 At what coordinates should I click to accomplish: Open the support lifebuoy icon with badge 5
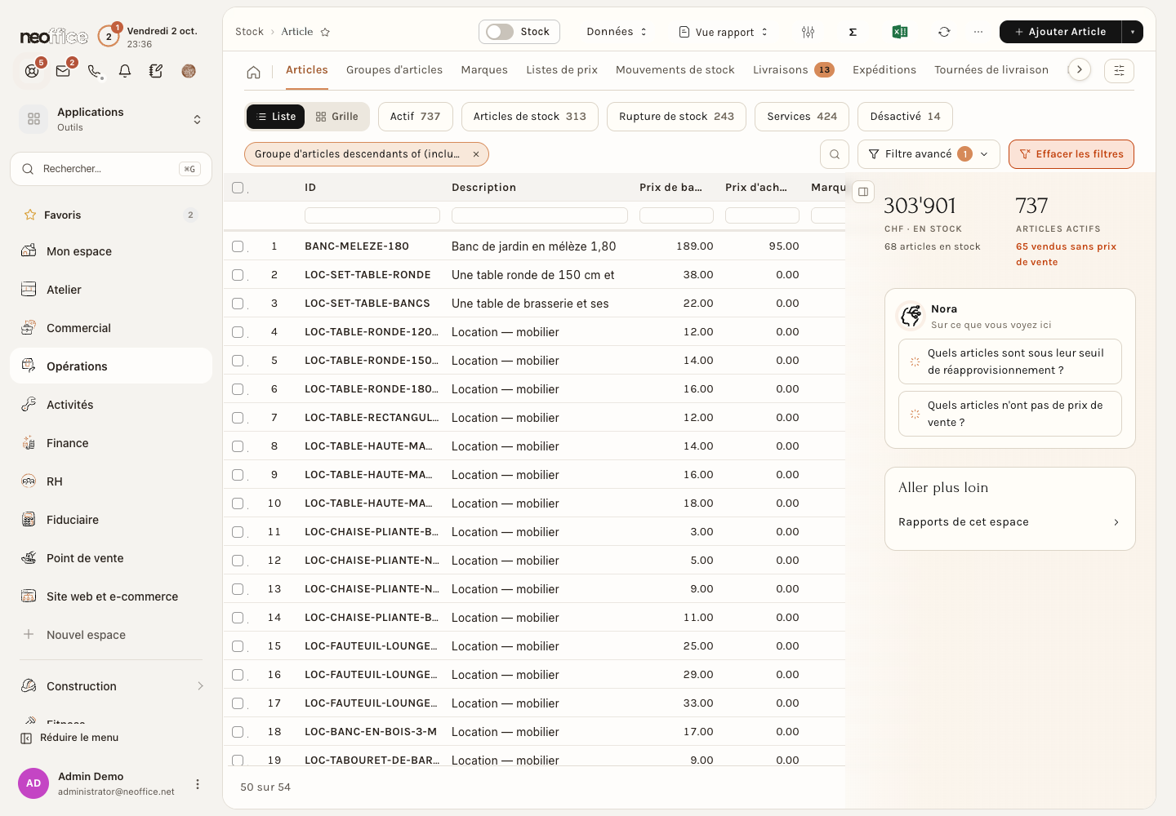coord(32,71)
